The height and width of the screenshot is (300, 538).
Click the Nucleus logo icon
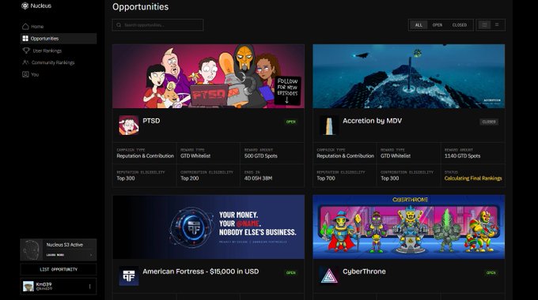coord(25,6)
